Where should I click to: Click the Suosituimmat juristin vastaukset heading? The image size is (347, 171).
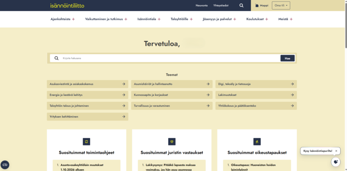(172, 153)
